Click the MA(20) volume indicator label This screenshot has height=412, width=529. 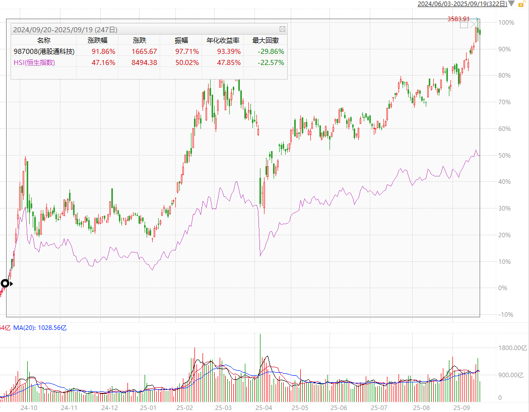coord(40,327)
